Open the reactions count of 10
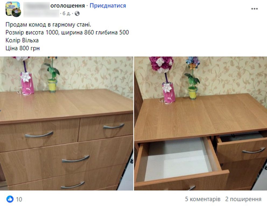Screen dimensions: 267x206 [19, 199]
